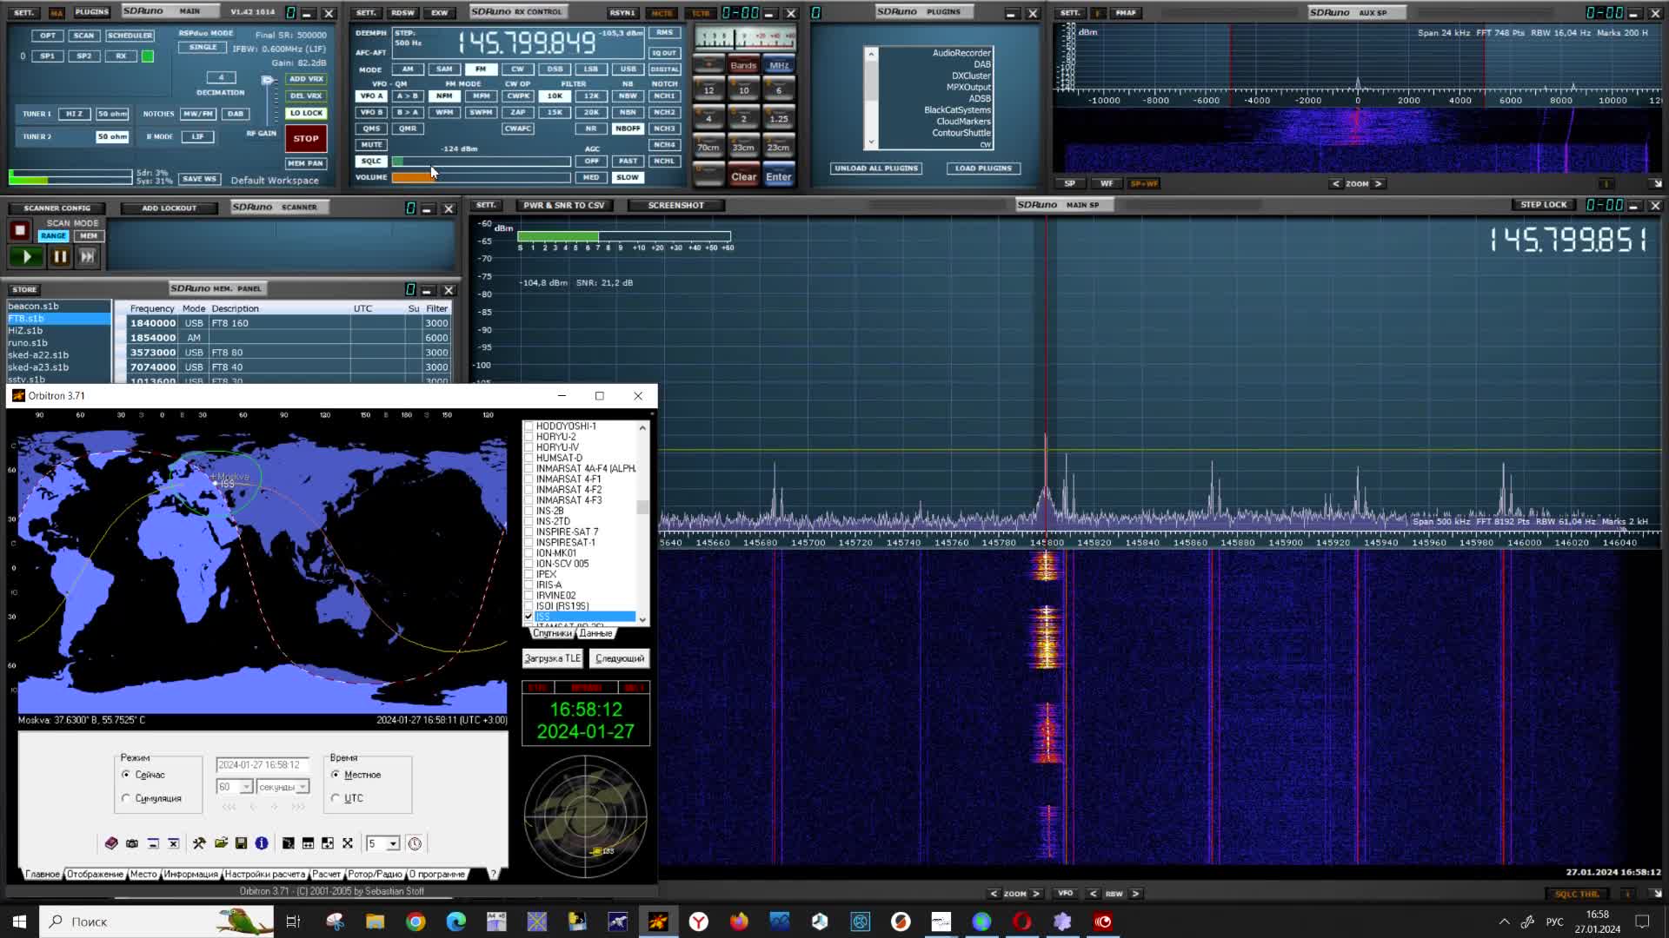Click the blue info icon in Orbitron
Viewport: 1669px width, 938px height.
[x=262, y=843]
